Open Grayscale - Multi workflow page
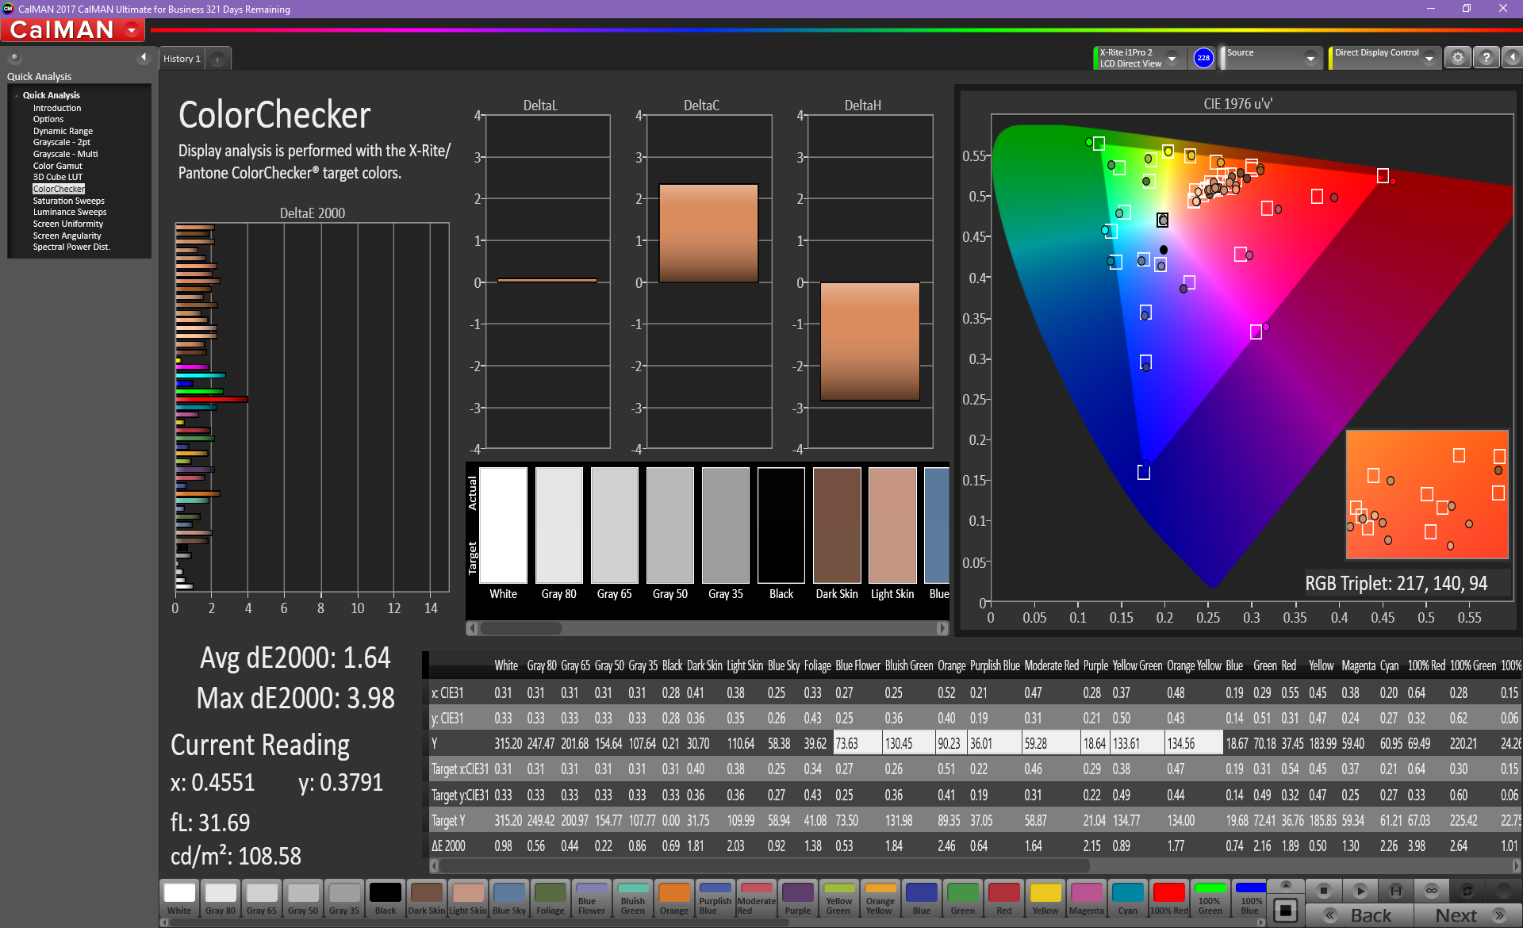Viewport: 1523px width, 928px height. (x=65, y=154)
